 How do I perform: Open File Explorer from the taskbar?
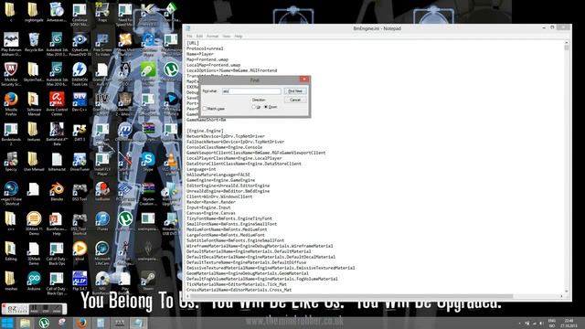coord(26,323)
